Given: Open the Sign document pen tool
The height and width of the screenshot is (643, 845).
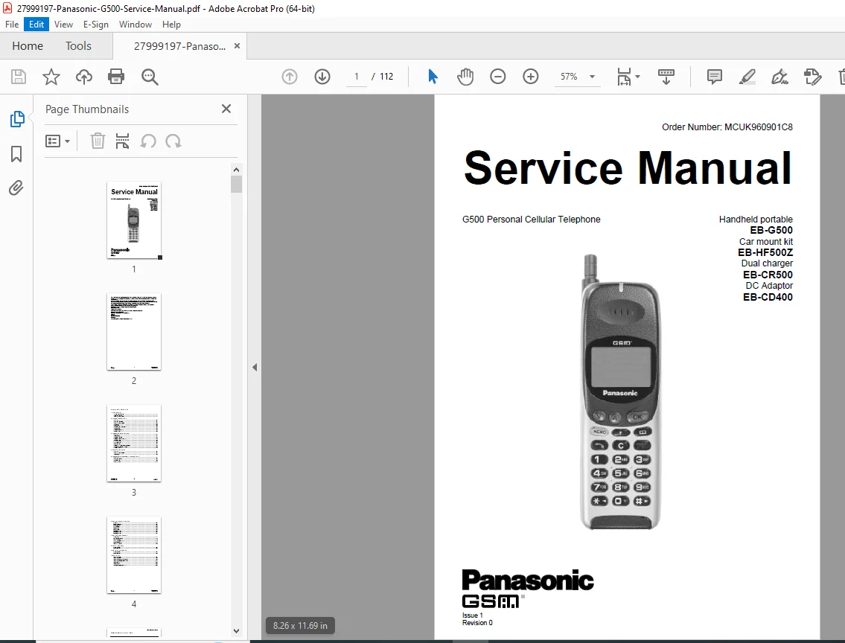Looking at the screenshot, I should coord(779,77).
